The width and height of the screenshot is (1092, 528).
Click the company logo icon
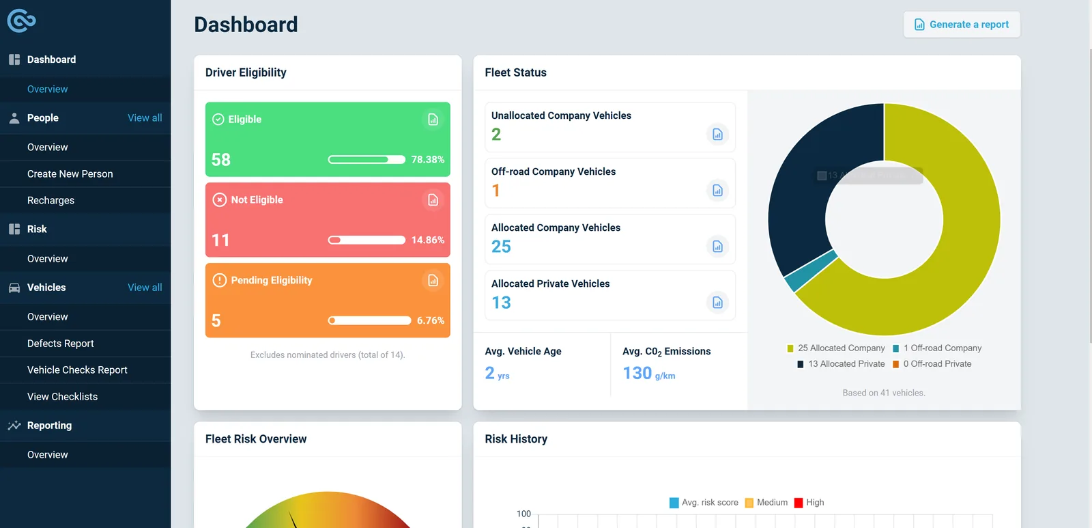pos(21,20)
